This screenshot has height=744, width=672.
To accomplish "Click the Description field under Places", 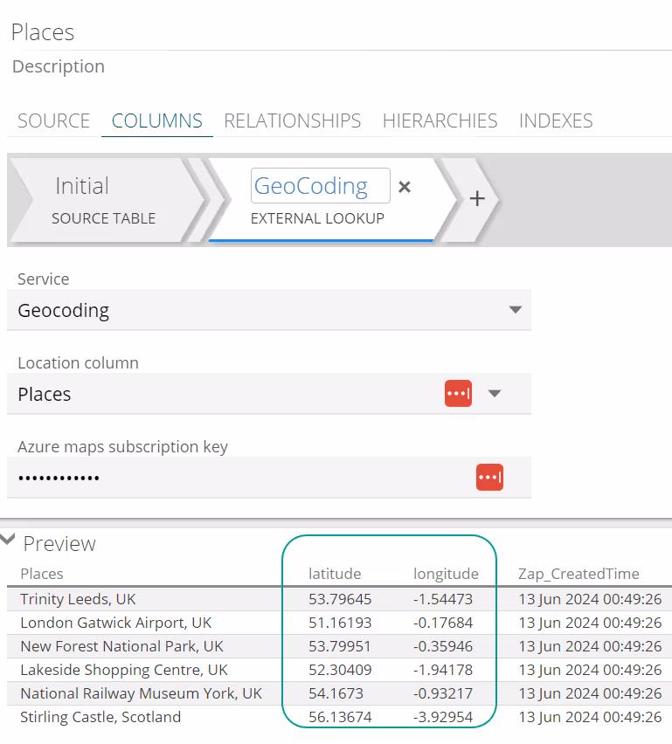I will pyautogui.click(x=58, y=66).
